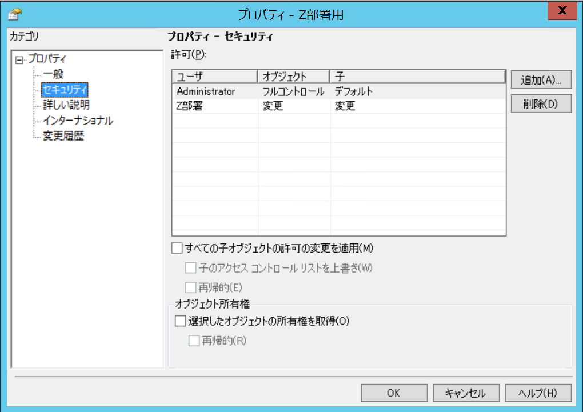Toggle 再帰的(E) checkbox
Viewport: 583px width, 412px height.
(191, 287)
